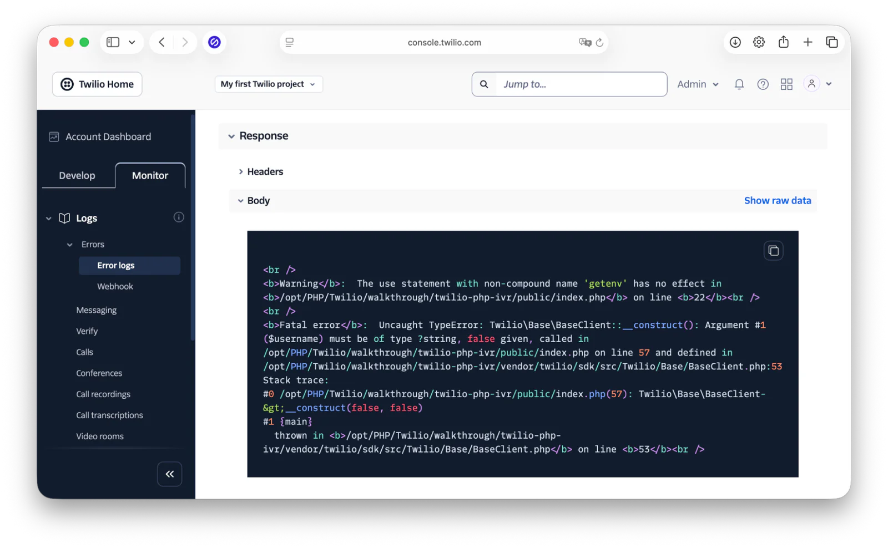
Task: Open the Admin account dropdown
Action: coord(697,84)
